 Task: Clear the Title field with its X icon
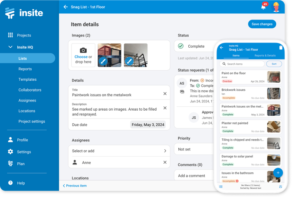(x=165, y=94)
